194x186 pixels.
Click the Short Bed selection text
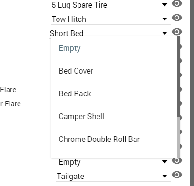pos(67,33)
